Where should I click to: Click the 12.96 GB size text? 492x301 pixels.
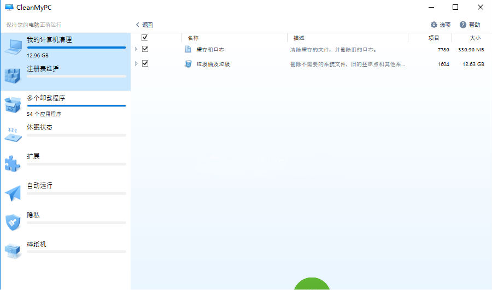tap(38, 56)
